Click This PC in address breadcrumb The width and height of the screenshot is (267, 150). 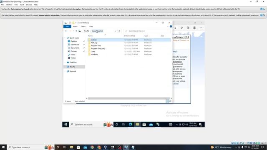(x=86, y=31)
